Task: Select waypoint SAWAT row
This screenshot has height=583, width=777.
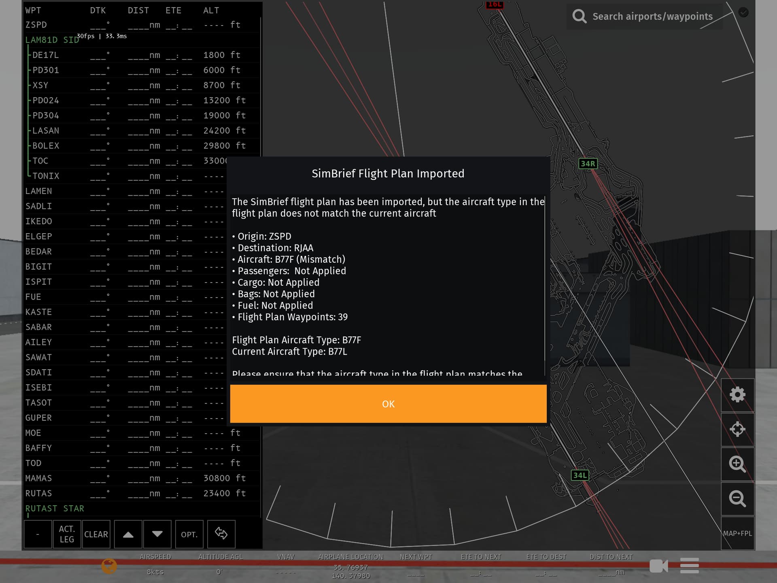Action: tap(125, 357)
